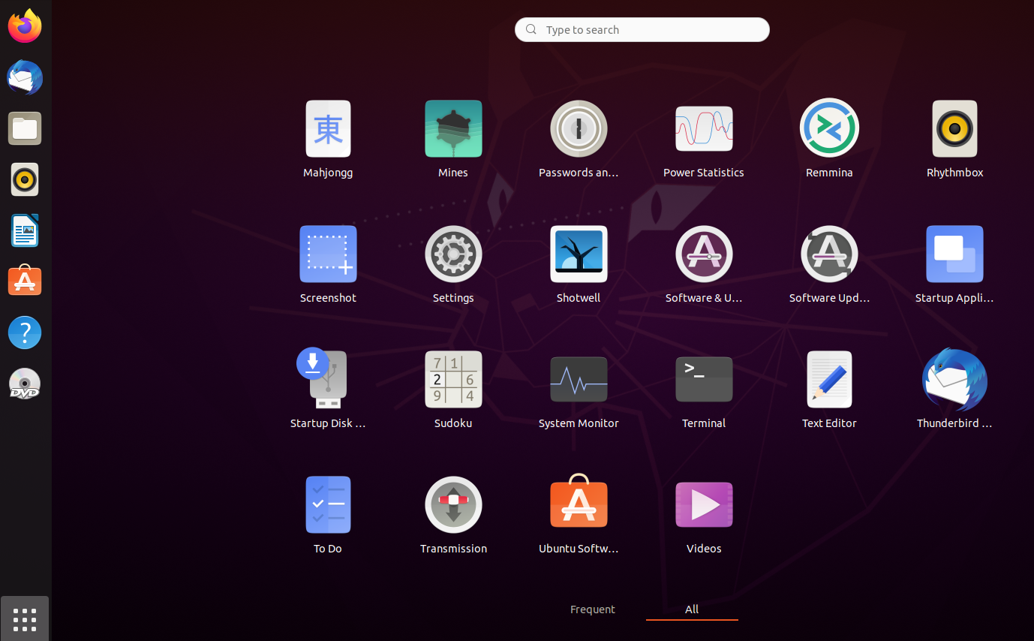Click the search magnifier icon
Image resolution: width=1034 pixels, height=641 pixels.
[x=531, y=29]
